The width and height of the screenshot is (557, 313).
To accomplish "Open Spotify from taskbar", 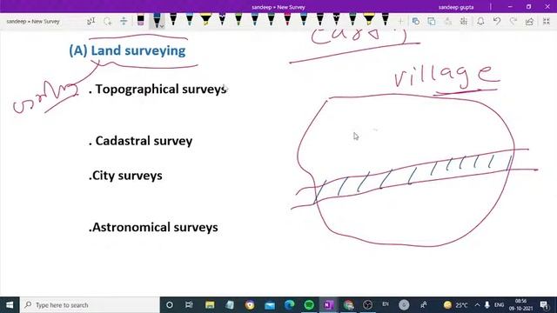I will [x=309, y=305].
